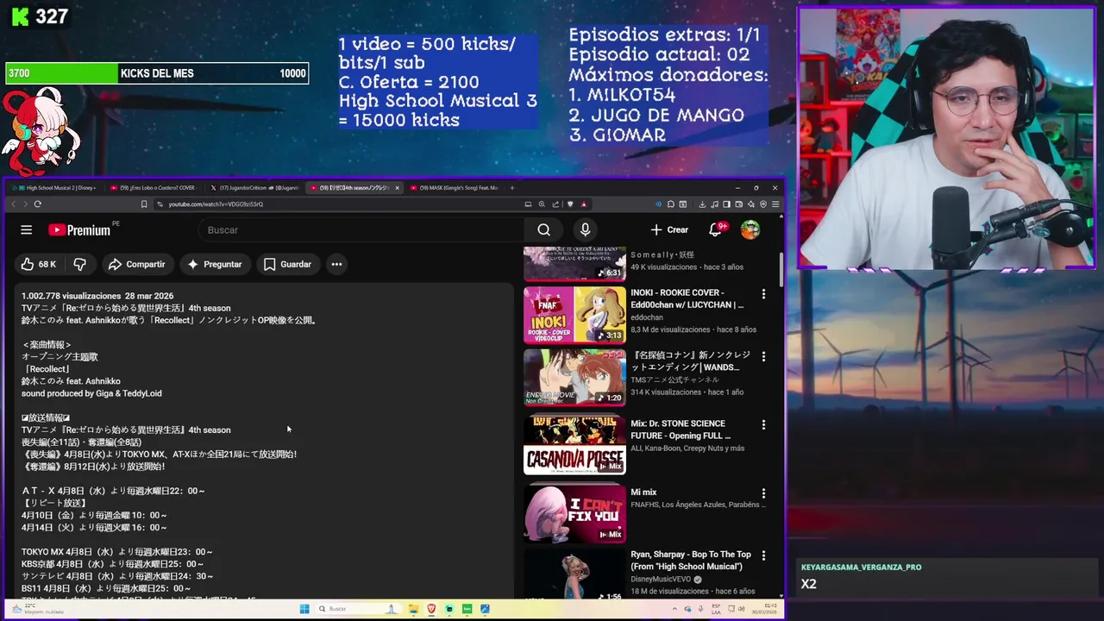Viewport: 1104px width, 621px height.
Task: Activate voice search microphone on YouTube
Action: pyautogui.click(x=585, y=229)
